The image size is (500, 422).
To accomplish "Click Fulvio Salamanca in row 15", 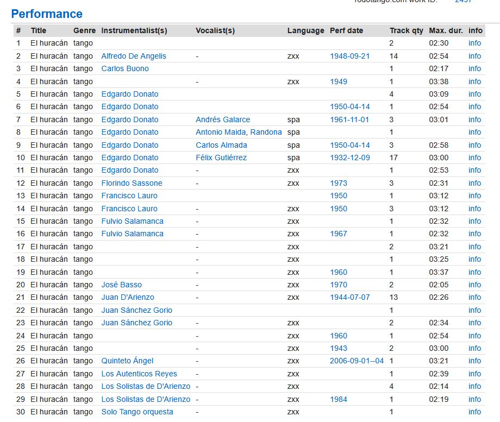I will point(132,221).
